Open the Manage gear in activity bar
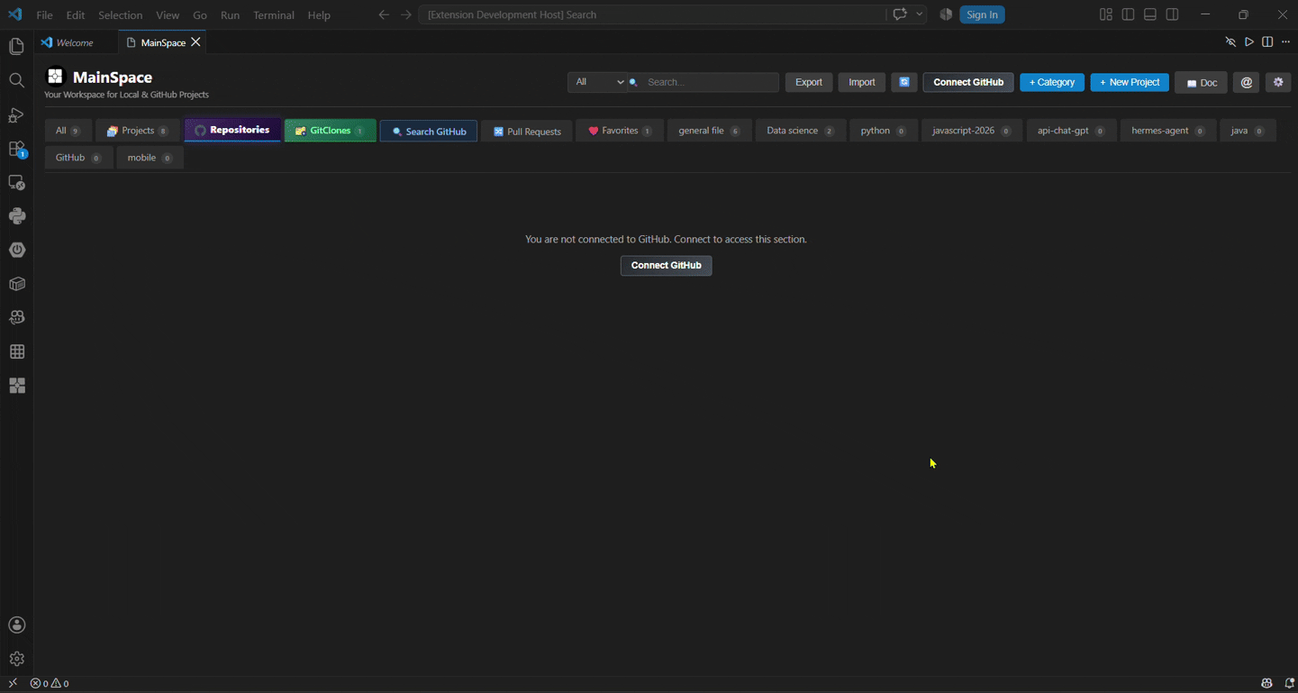1298x693 pixels. (16, 659)
